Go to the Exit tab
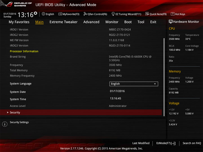 click(153, 22)
